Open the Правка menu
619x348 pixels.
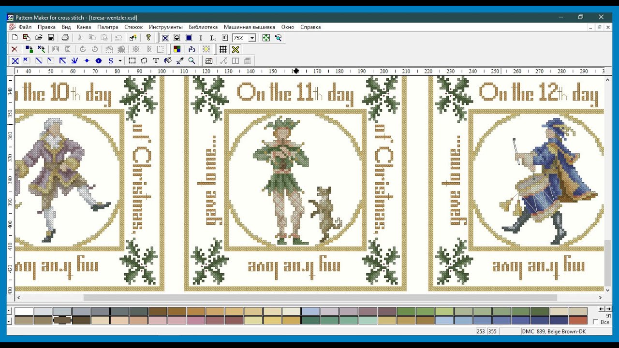click(46, 27)
